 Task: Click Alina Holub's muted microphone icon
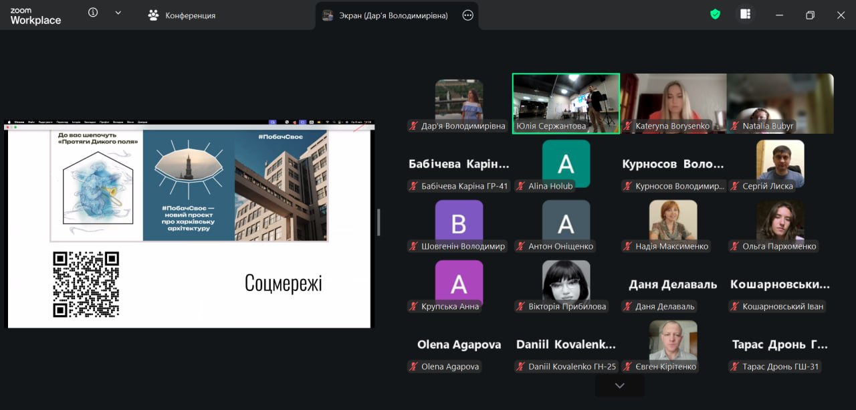[x=521, y=187]
